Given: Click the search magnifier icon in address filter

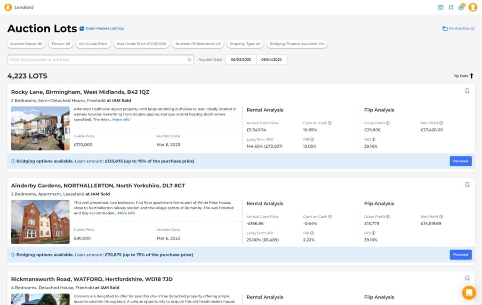Looking at the screenshot, I should [189, 60].
